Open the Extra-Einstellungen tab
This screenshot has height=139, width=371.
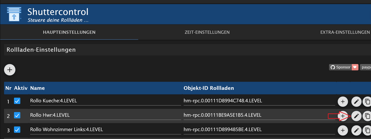tap(345, 32)
